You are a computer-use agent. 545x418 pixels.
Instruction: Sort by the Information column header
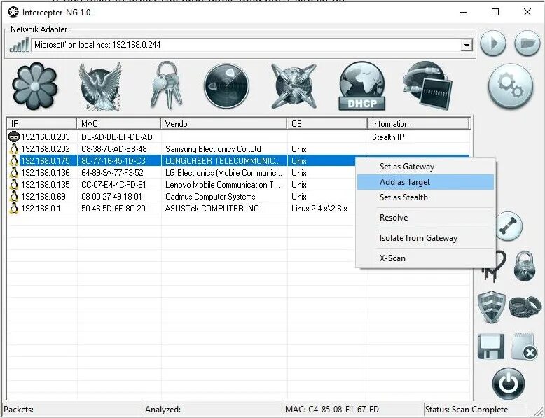coord(418,124)
